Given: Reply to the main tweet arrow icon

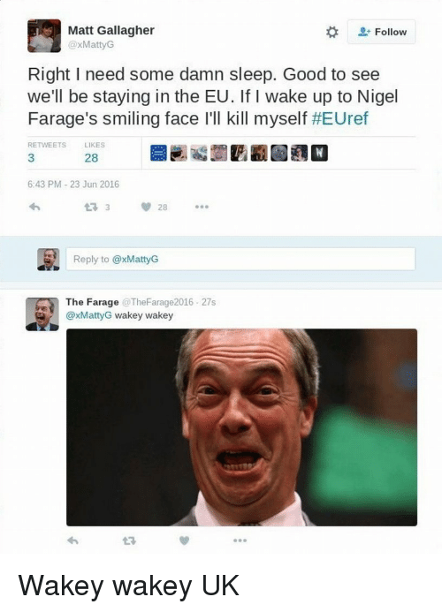Looking at the screenshot, I should 34,208.
